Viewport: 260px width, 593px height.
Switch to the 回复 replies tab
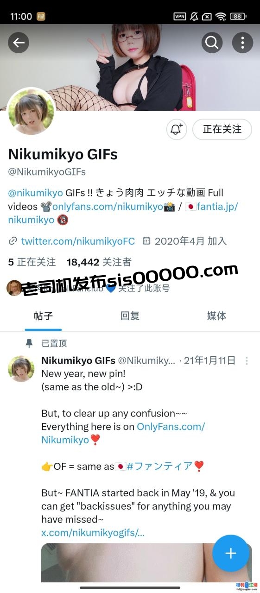130,316
